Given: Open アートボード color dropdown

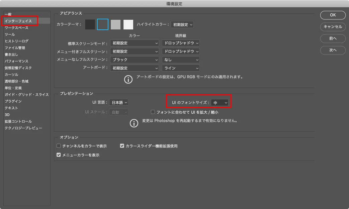Looking at the screenshot, I should click(135, 68).
